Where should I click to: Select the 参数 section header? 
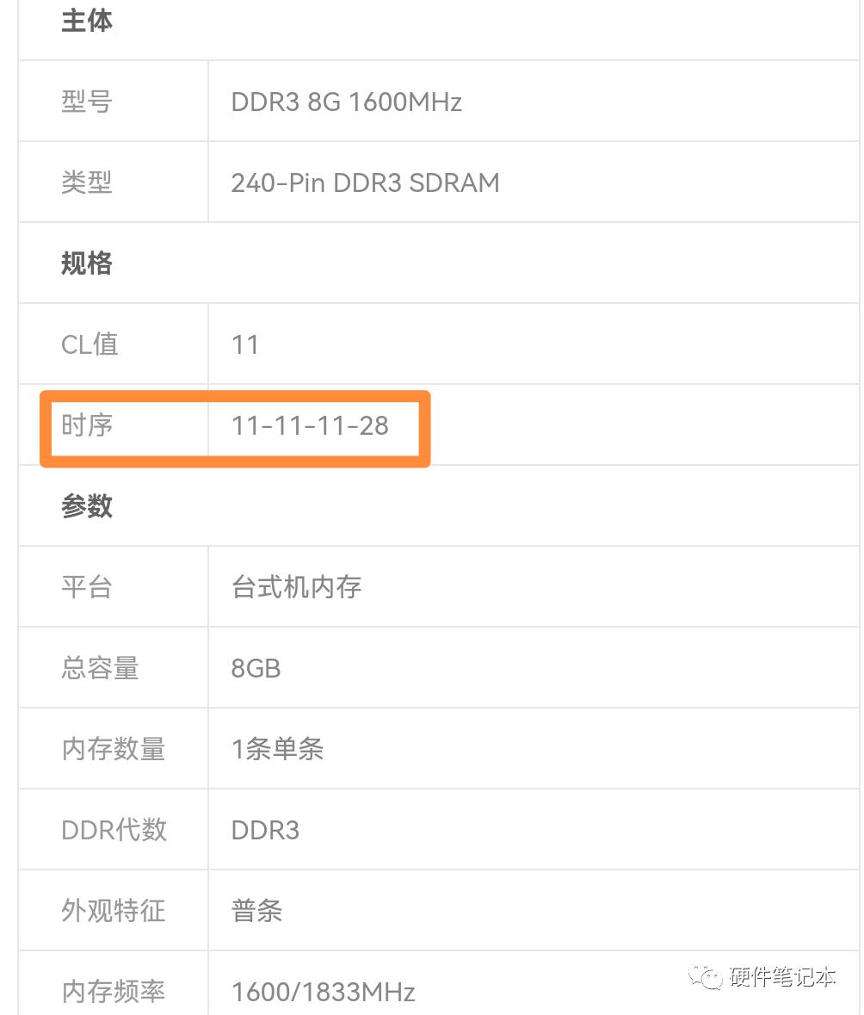point(87,506)
